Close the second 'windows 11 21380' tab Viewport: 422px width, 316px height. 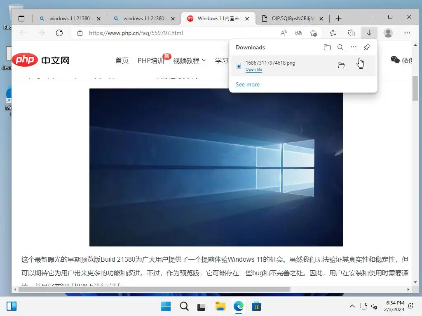[x=173, y=19]
